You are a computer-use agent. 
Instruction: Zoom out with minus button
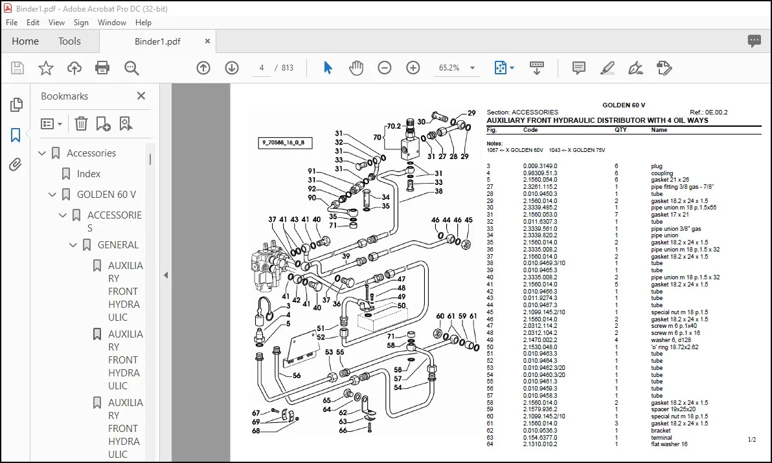coord(385,68)
